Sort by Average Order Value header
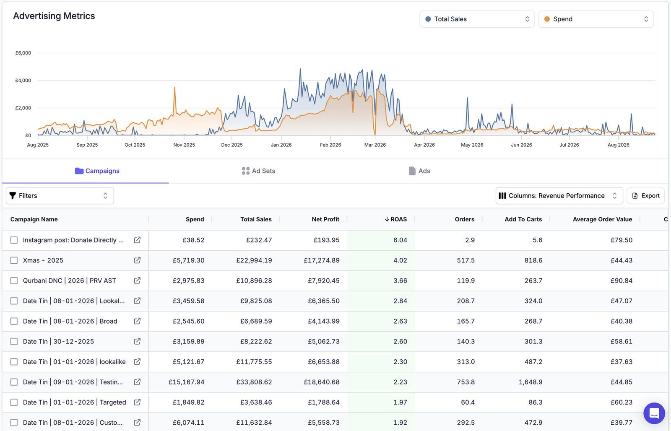Viewport: 671px width, 431px height. tap(602, 219)
